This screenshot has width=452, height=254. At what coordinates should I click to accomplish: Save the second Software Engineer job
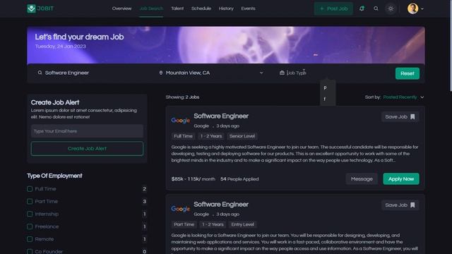click(x=400, y=205)
